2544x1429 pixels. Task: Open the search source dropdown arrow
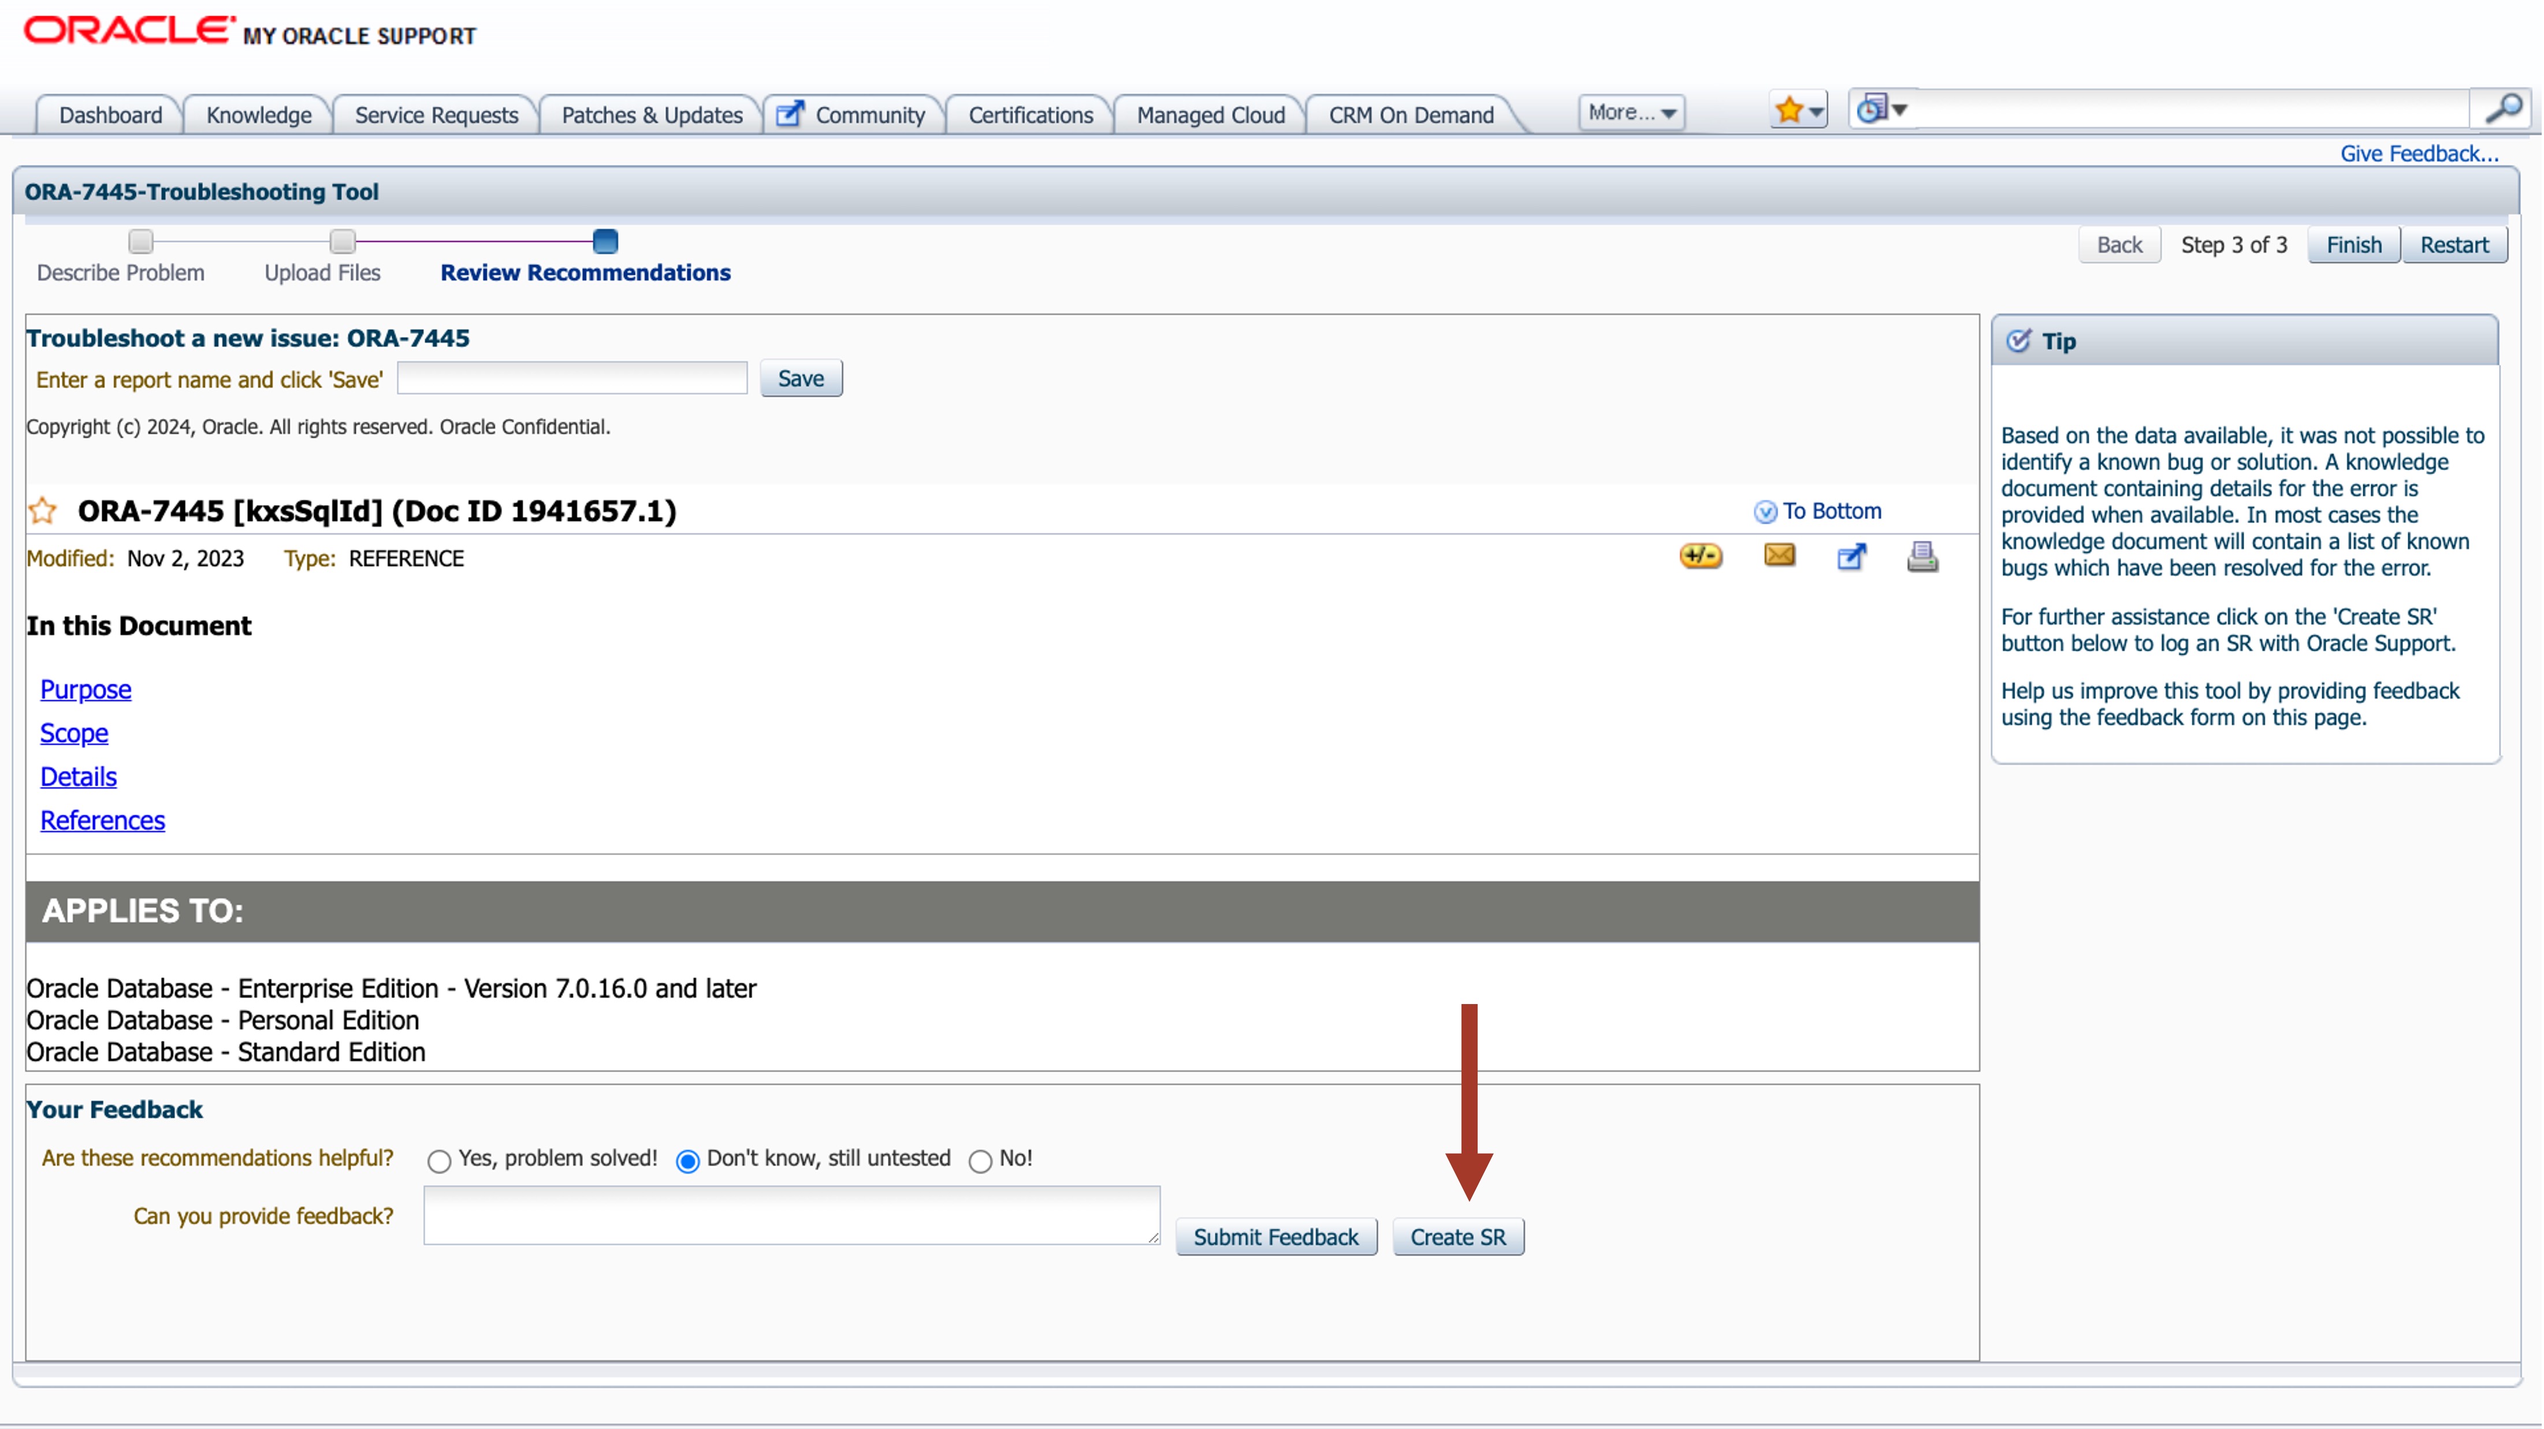[x=1899, y=110]
